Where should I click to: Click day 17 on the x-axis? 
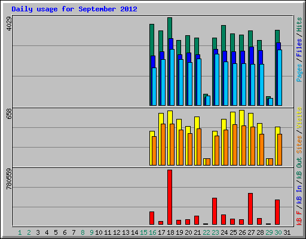[x=161, y=232]
